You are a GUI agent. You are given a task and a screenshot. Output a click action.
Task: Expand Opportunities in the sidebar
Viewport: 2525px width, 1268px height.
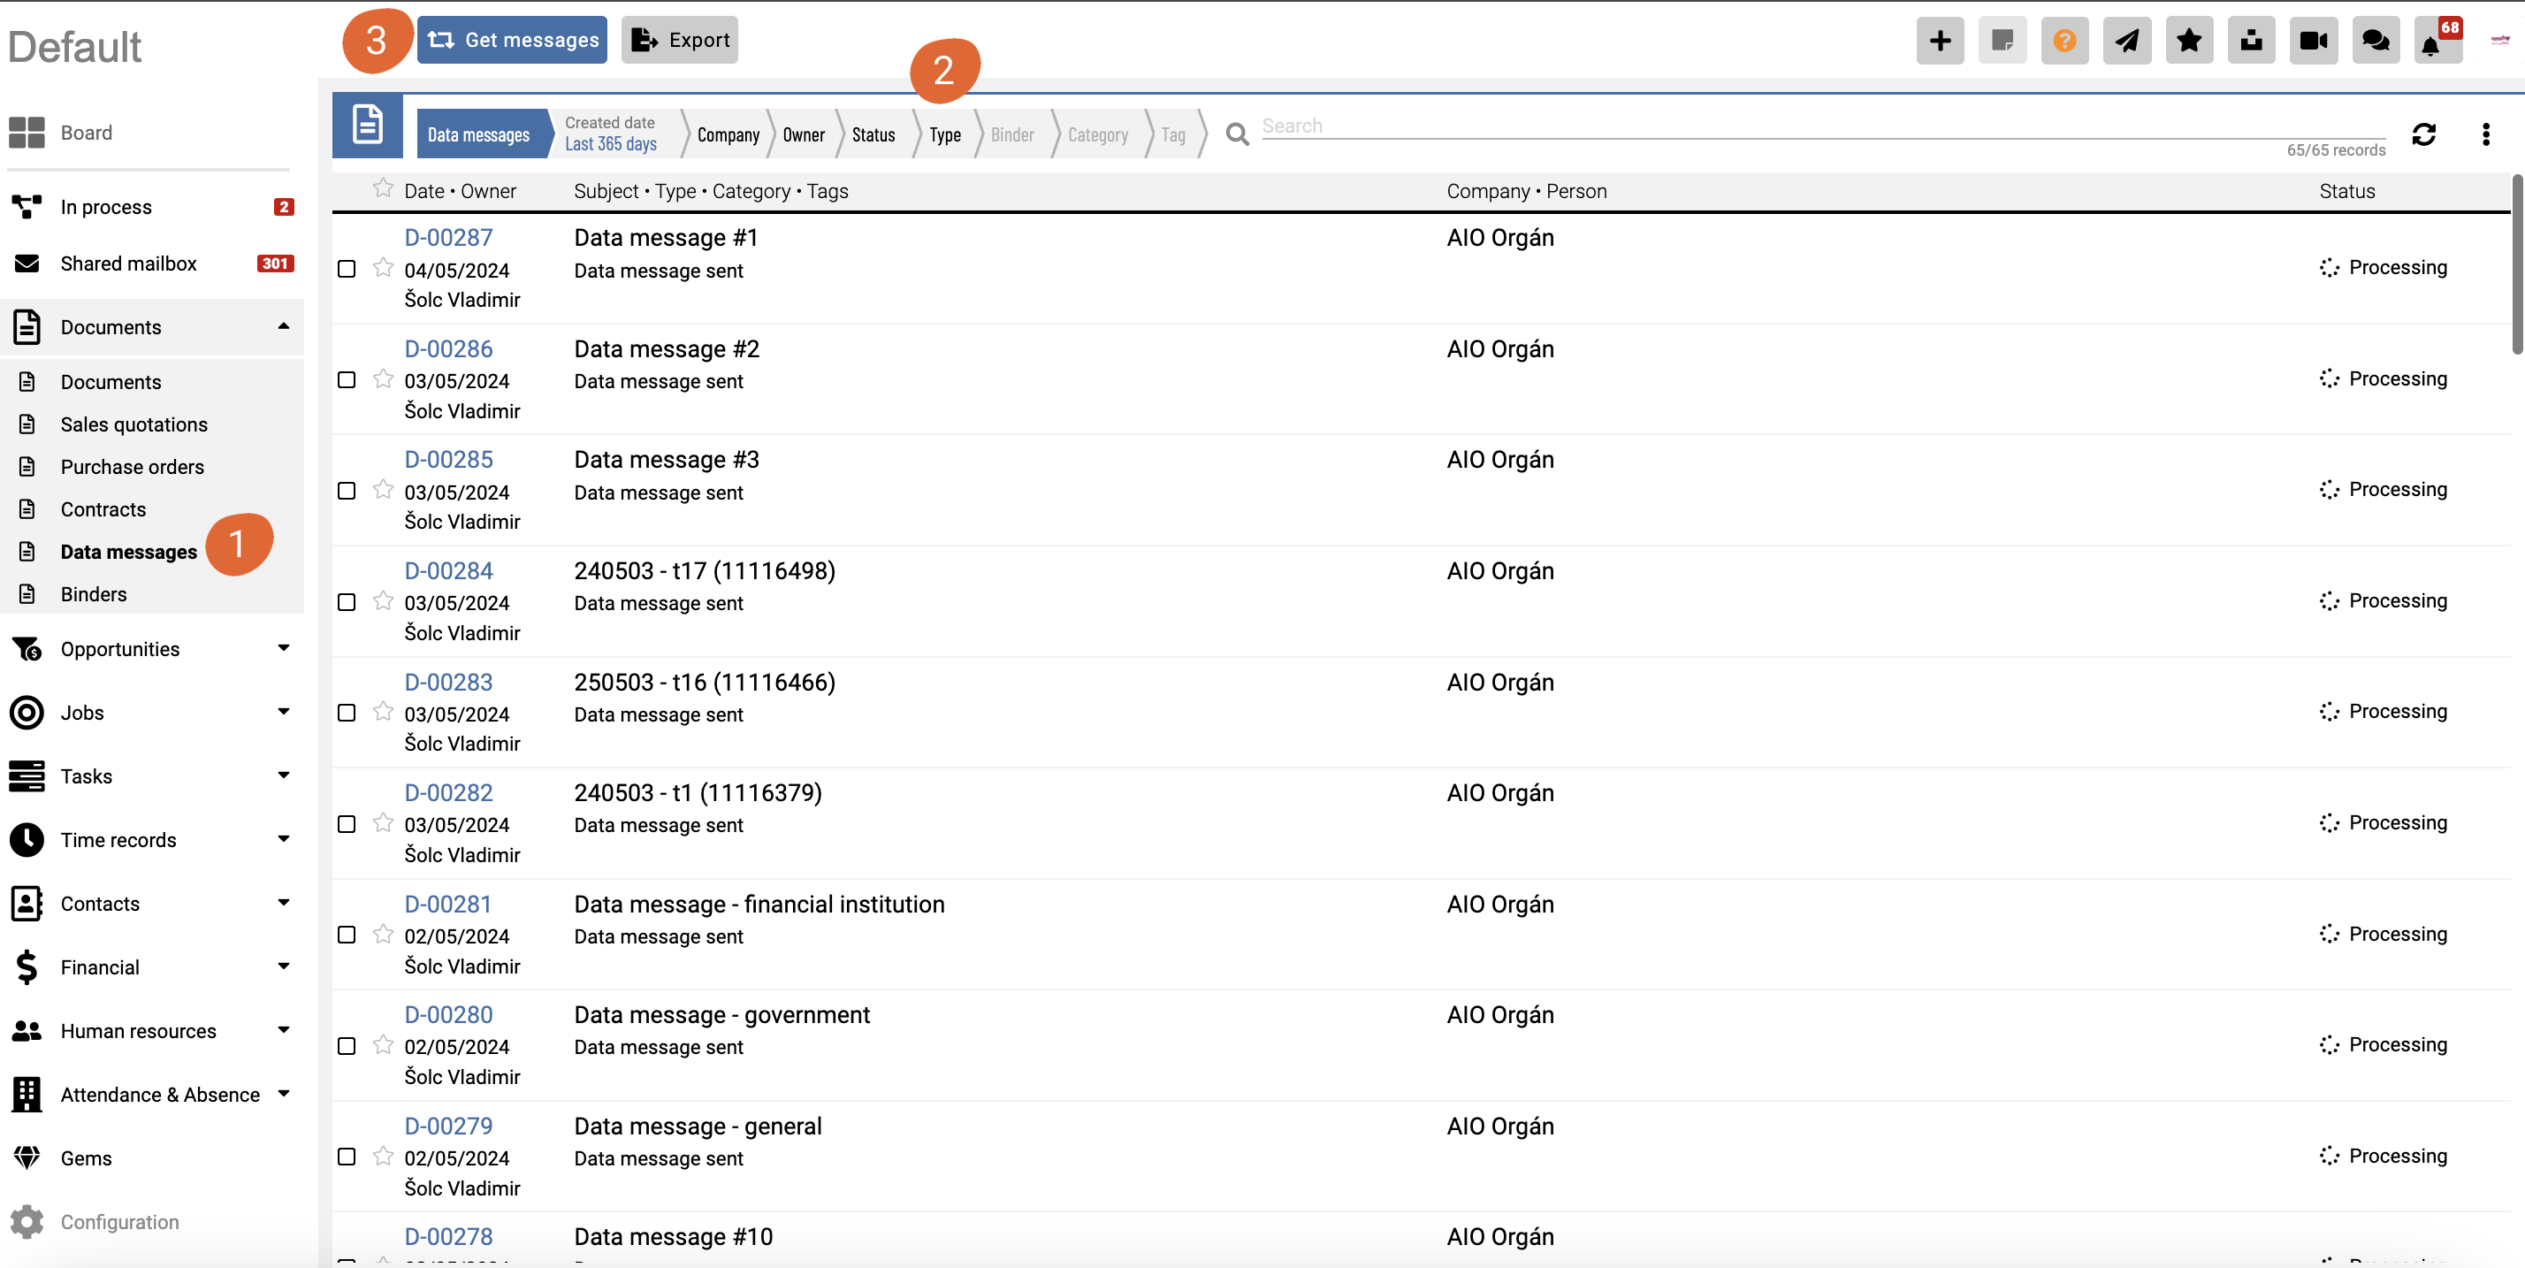(x=283, y=648)
